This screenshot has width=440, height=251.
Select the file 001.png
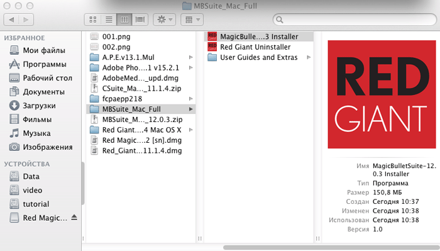coord(141,36)
